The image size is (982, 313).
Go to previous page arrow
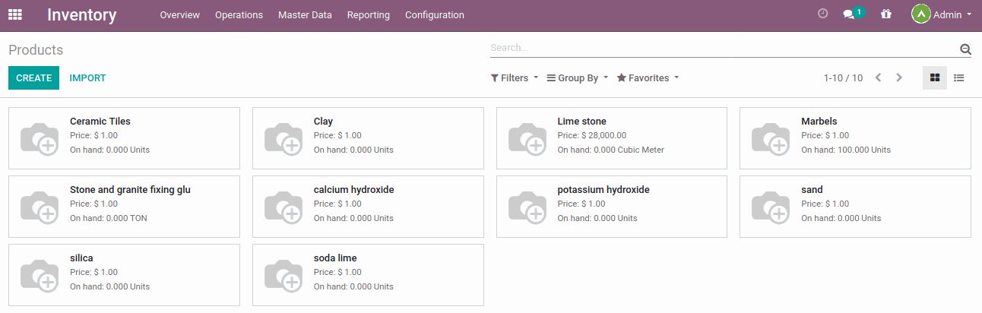(x=879, y=77)
